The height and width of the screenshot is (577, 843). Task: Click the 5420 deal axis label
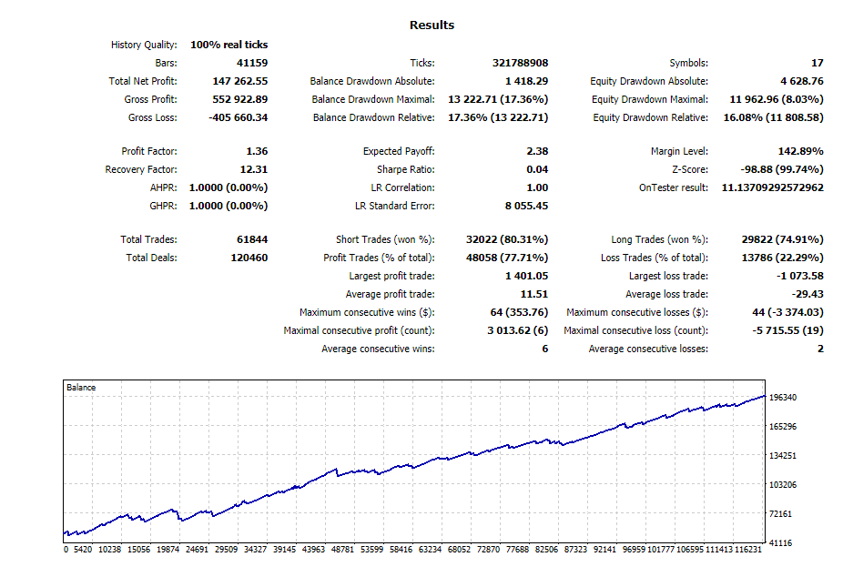pyautogui.click(x=83, y=550)
